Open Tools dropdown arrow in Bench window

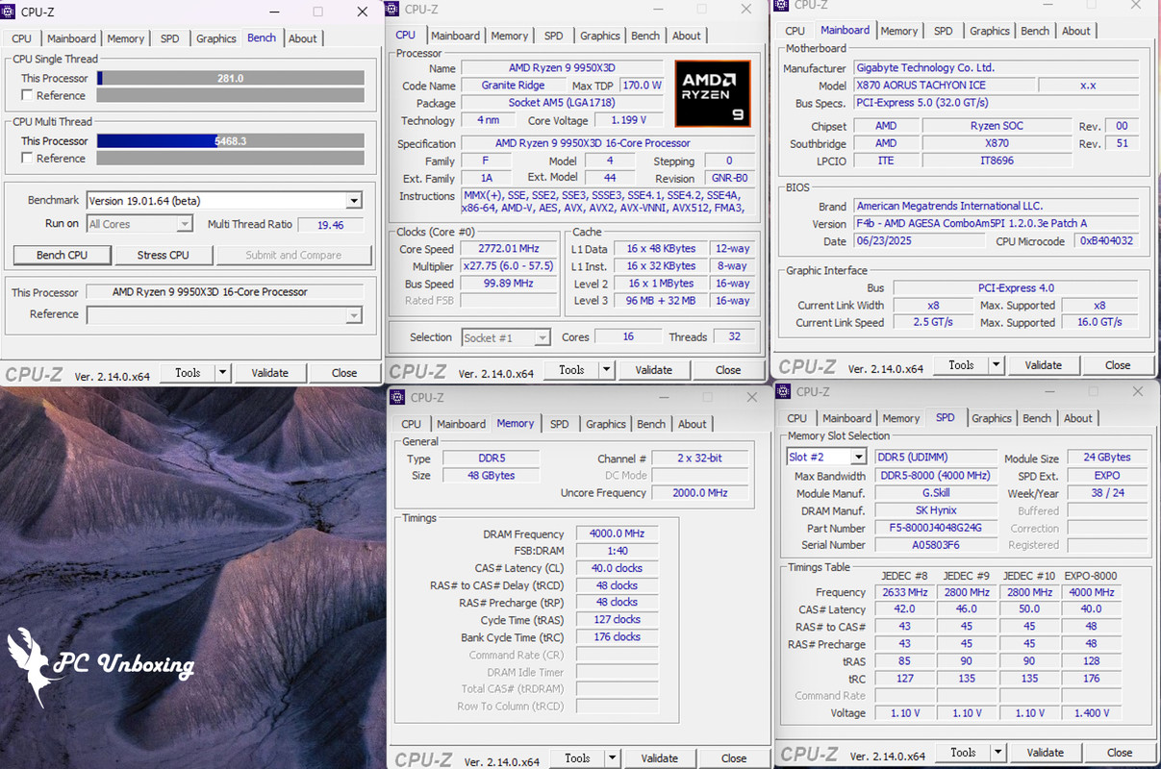(222, 373)
